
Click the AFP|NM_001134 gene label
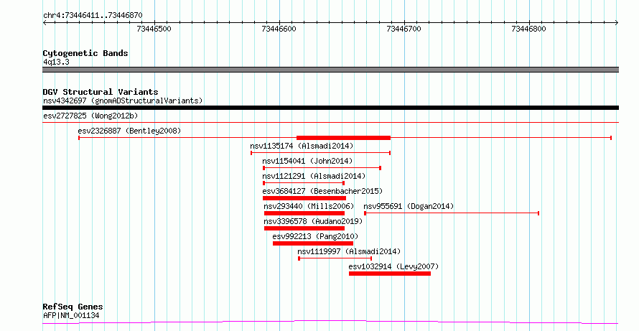pos(71,315)
